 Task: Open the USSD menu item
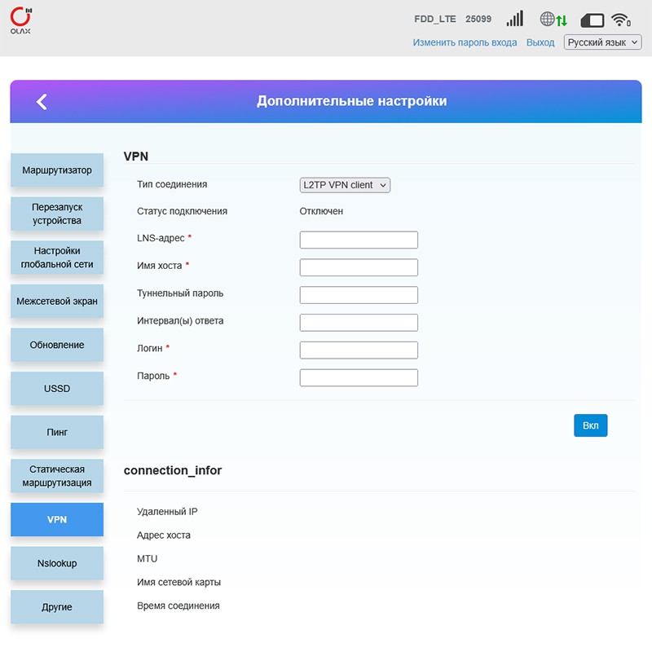(x=57, y=389)
